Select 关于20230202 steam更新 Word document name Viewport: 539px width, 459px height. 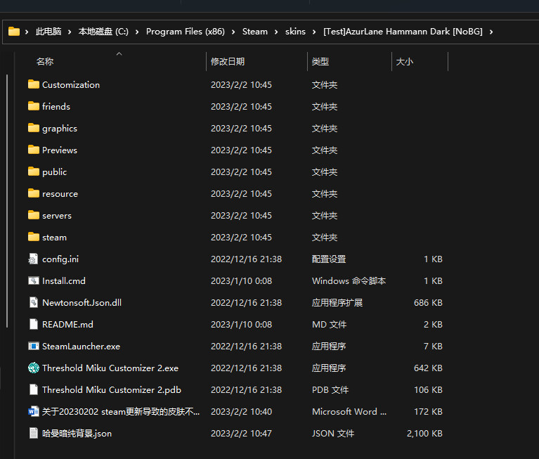tap(121, 412)
